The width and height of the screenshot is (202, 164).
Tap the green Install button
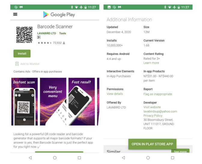(x=22, y=53)
